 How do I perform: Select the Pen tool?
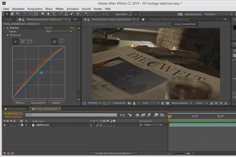(x=48, y=14)
